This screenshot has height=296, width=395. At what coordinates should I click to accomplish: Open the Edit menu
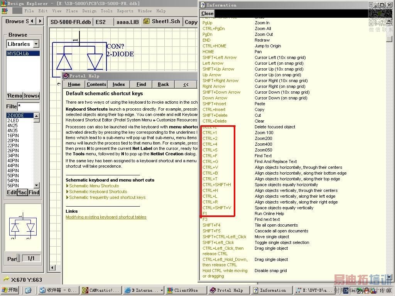[x=43, y=11]
